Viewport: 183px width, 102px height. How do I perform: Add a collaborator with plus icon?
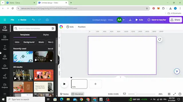pyautogui.click(x=124, y=20)
